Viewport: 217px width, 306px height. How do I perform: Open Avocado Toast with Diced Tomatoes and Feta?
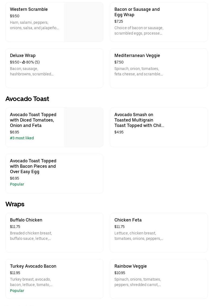(x=33, y=120)
